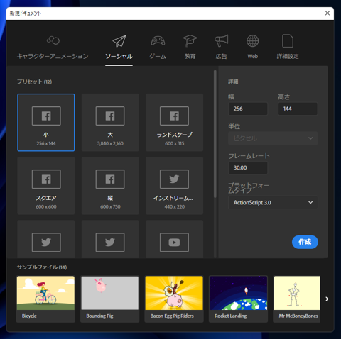
Task: Pick the second Twitter preset in the third row
Action: (110, 239)
